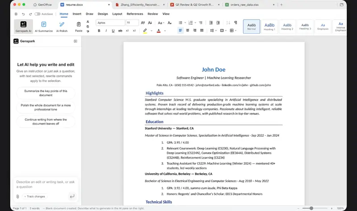Undo the last action
The width and height of the screenshot is (357, 211).
[x=23, y=14]
